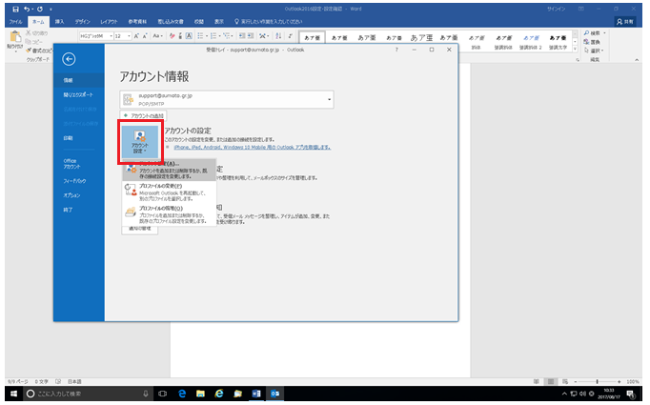Image resolution: width=650 pixels, height=405 pixels.
Task: Open Internet Explorer from taskbar
Action: point(219,394)
